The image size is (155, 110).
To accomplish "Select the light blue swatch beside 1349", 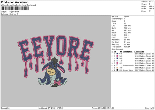I will pyautogui.click(x=117, y=61).
